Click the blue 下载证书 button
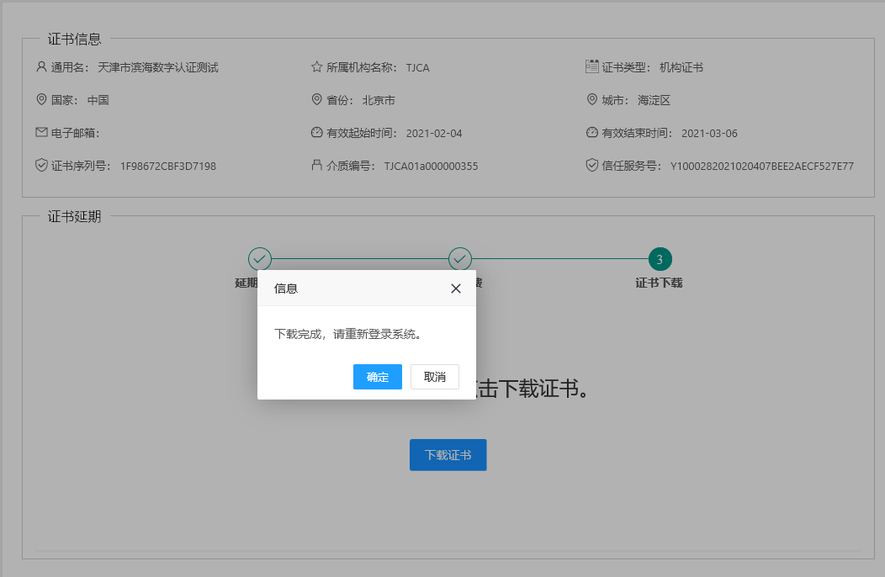 tap(448, 455)
